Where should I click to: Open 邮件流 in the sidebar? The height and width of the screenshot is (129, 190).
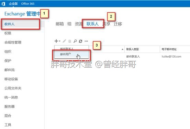(10, 70)
